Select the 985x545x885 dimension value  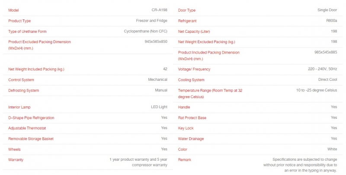click(326, 52)
